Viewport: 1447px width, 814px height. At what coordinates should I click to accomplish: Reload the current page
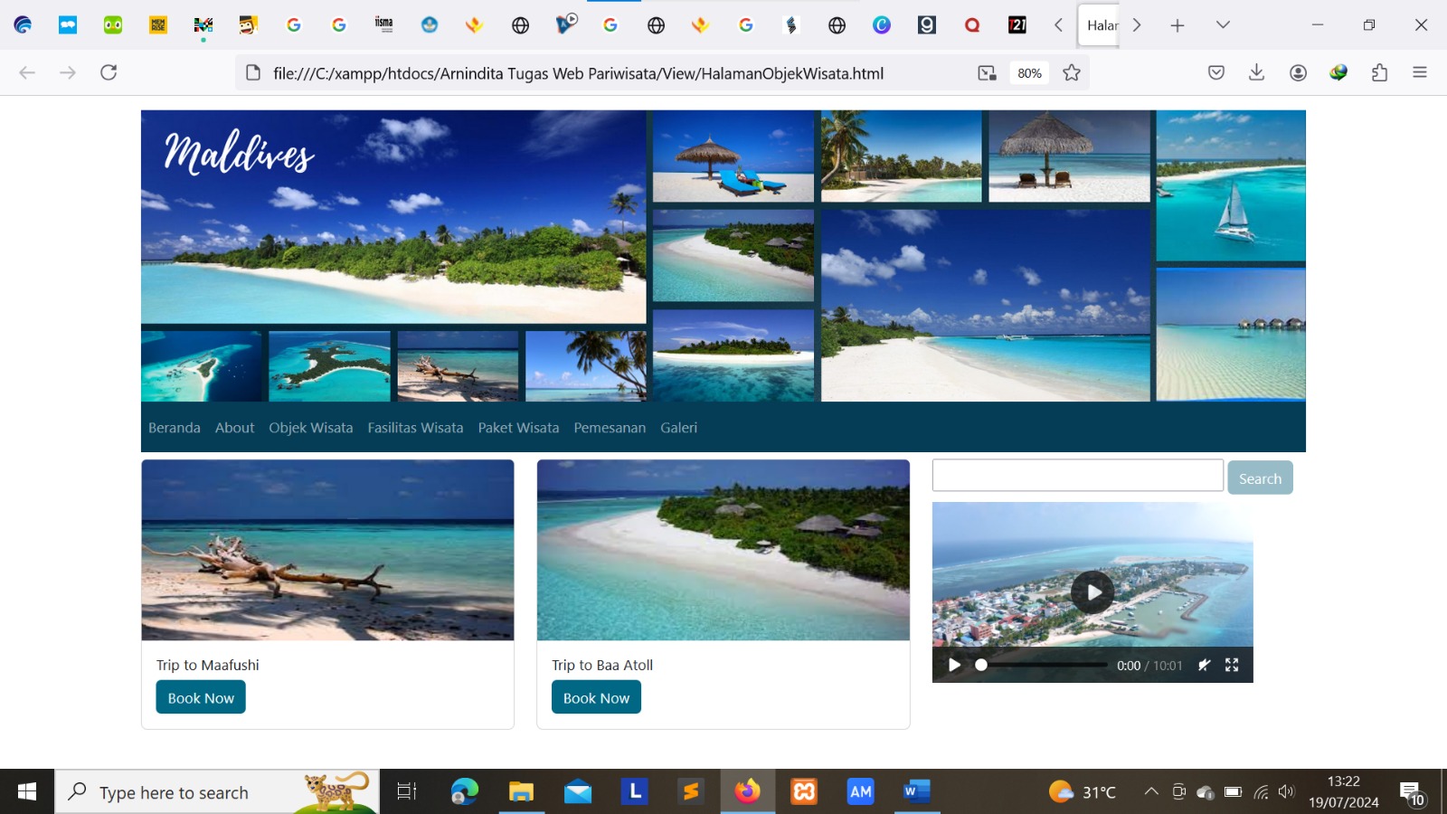click(x=109, y=72)
